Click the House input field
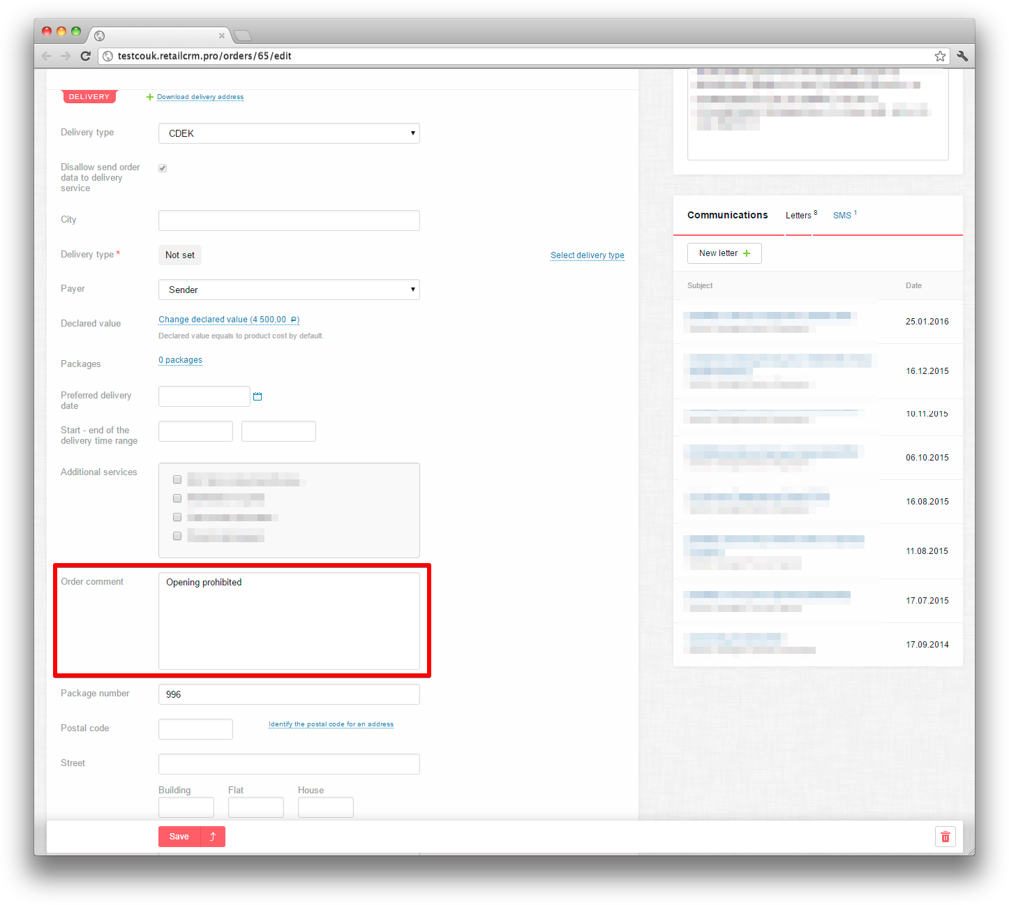Image resolution: width=1009 pixels, height=905 pixels. pos(326,807)
